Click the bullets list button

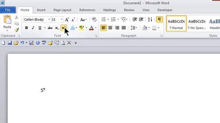click(x=103, y=19)
